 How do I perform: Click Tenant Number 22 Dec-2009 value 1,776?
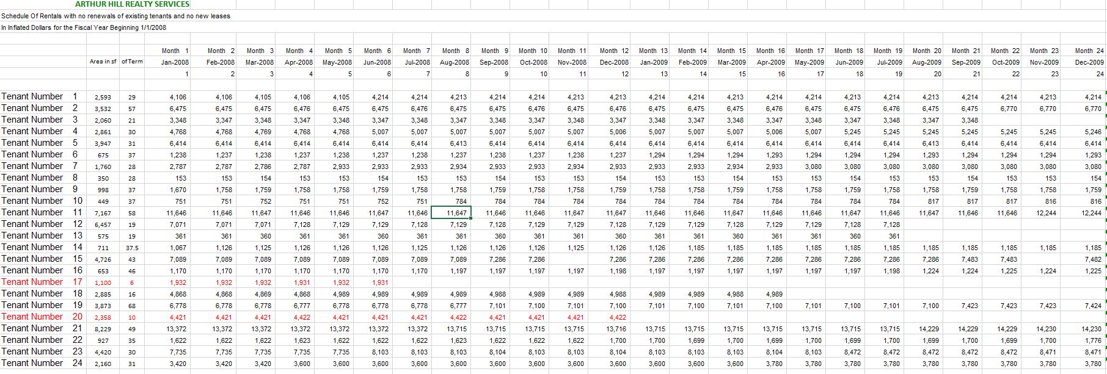point(1092,340)
